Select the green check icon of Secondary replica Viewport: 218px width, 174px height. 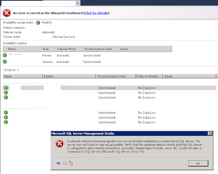(5, 62)
